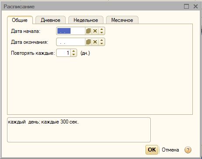Viewport: 202px width, 159px height.
Task: Increase Дата окончания with up arrow
Action: pyautogui.click(x=102, y=40)
